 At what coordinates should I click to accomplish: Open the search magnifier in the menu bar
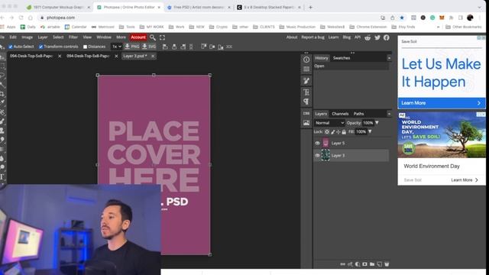click(153, 37)
